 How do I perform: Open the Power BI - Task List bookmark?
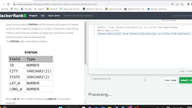pyautogui.click(x=93, y=9)
